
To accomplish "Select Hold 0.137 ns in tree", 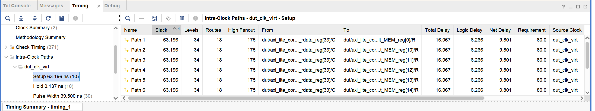I will (53, 86).
